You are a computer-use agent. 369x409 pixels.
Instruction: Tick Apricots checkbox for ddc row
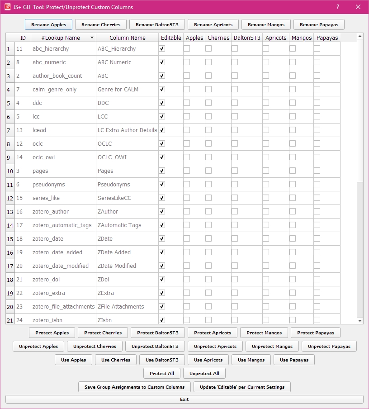(266, 103)
